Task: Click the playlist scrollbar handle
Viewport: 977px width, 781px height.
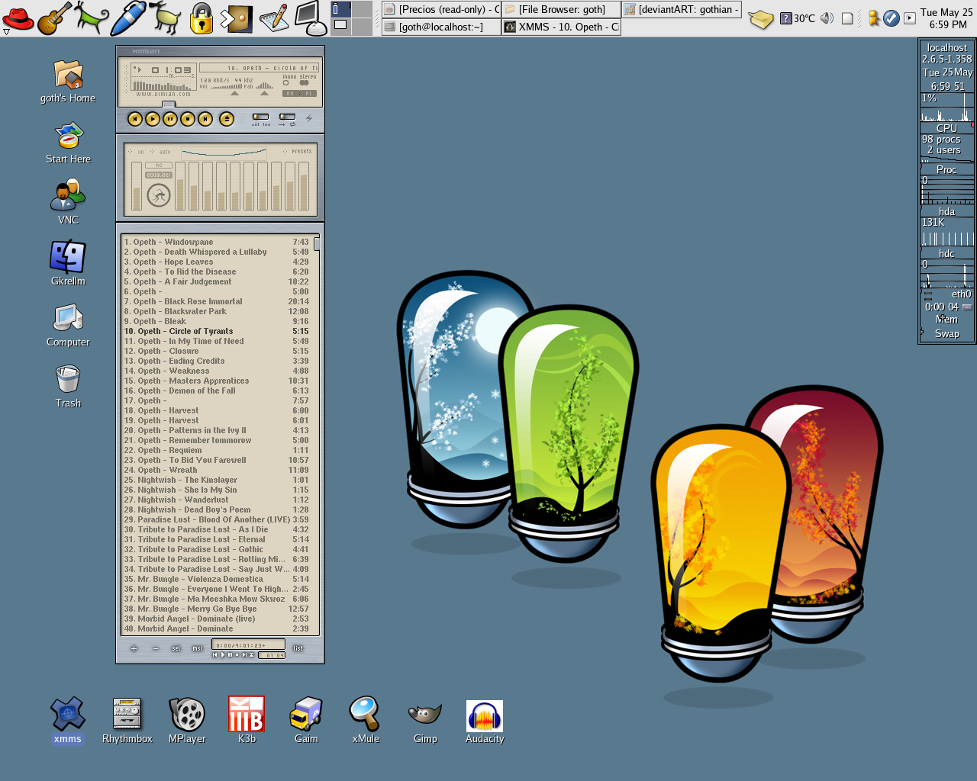Action: (x=316, y=244)
